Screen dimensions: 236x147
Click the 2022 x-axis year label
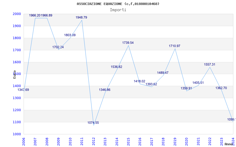coord(210,141)
